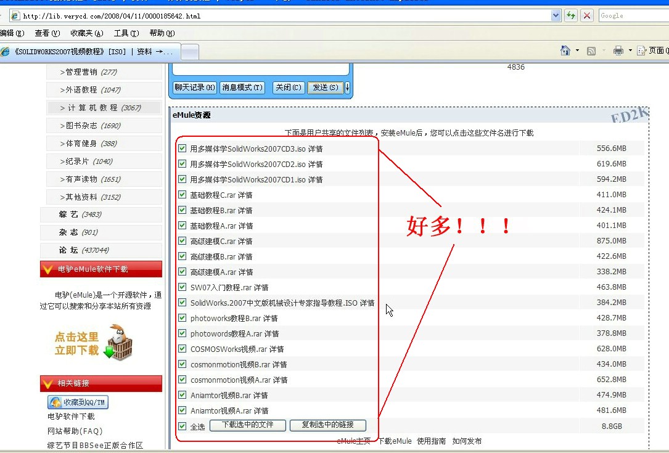Click the Google search box
669x453 pixels.
[x=634, y=16]
